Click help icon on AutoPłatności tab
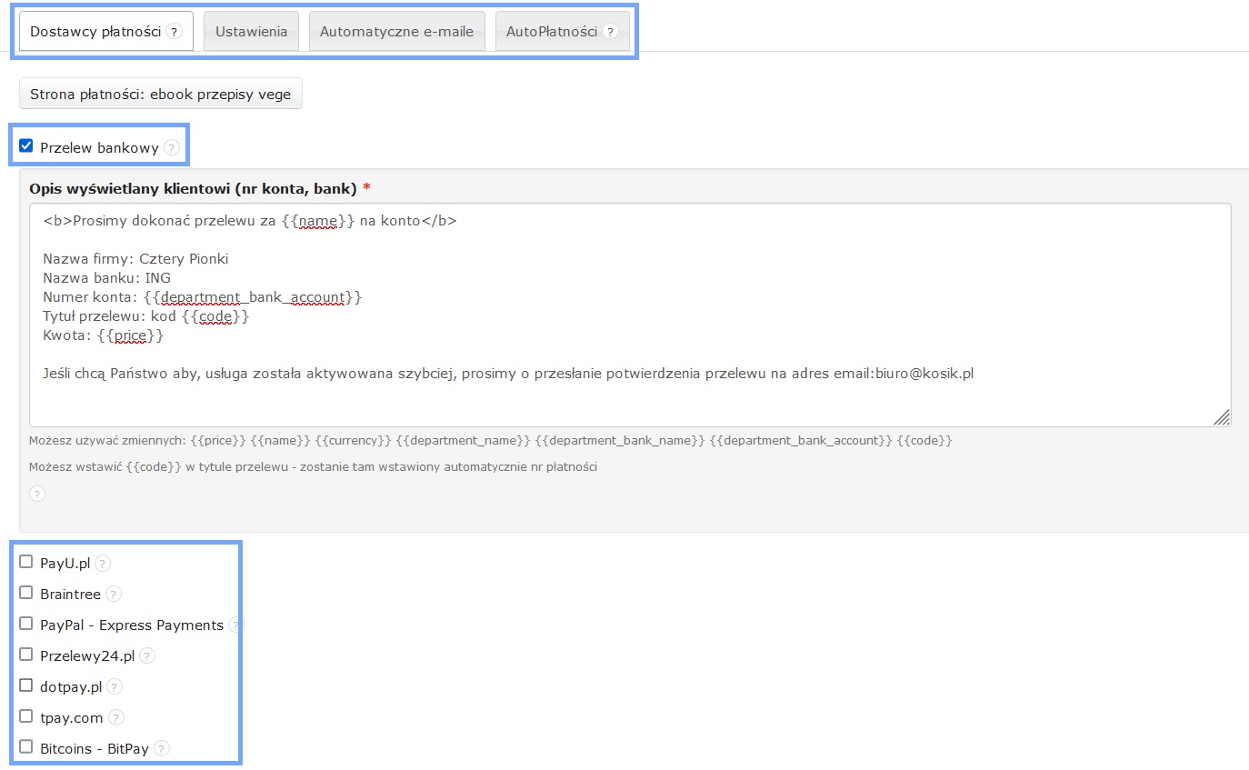The image size is (1249, 770). (611, 32)
